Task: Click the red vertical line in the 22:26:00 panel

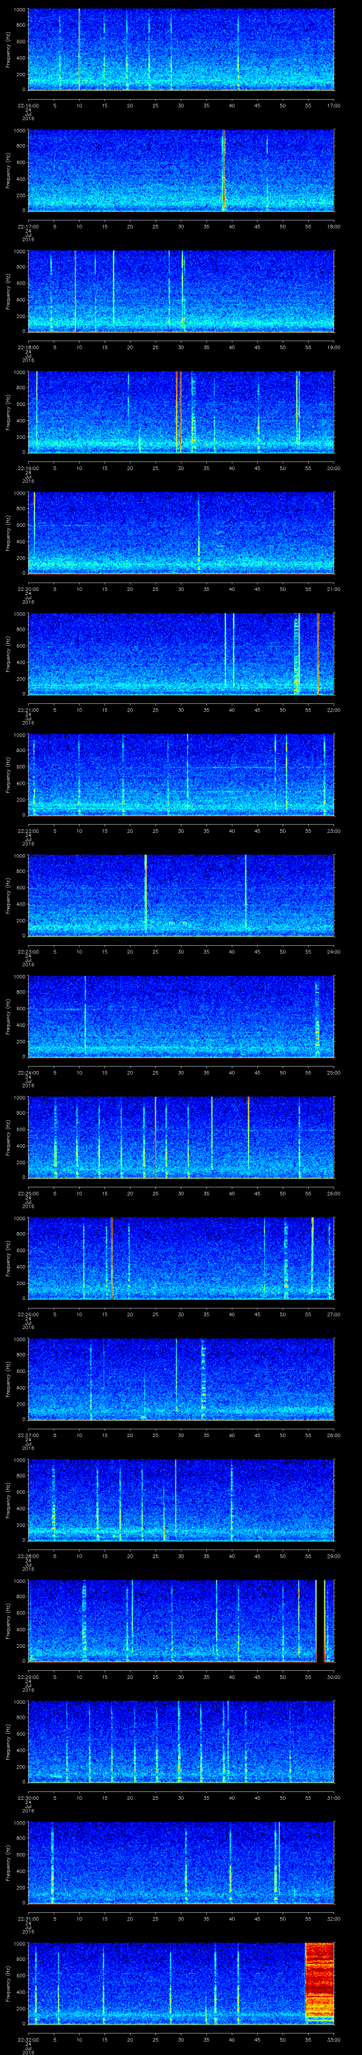Action: [112, 1257]
